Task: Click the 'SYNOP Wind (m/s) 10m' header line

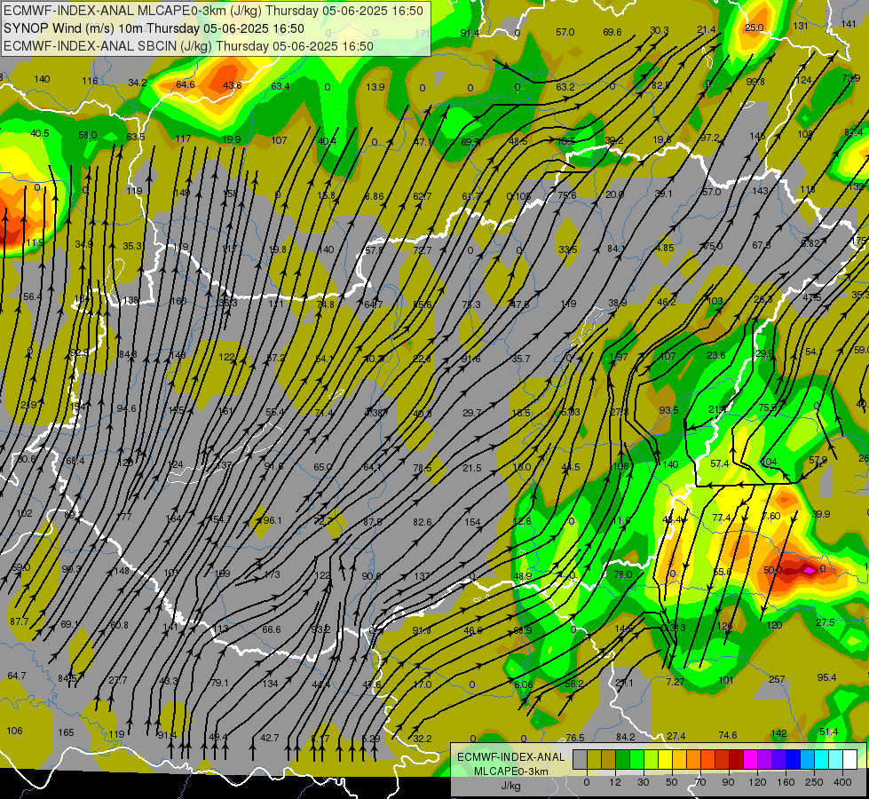Action: (x=154, y=28)
